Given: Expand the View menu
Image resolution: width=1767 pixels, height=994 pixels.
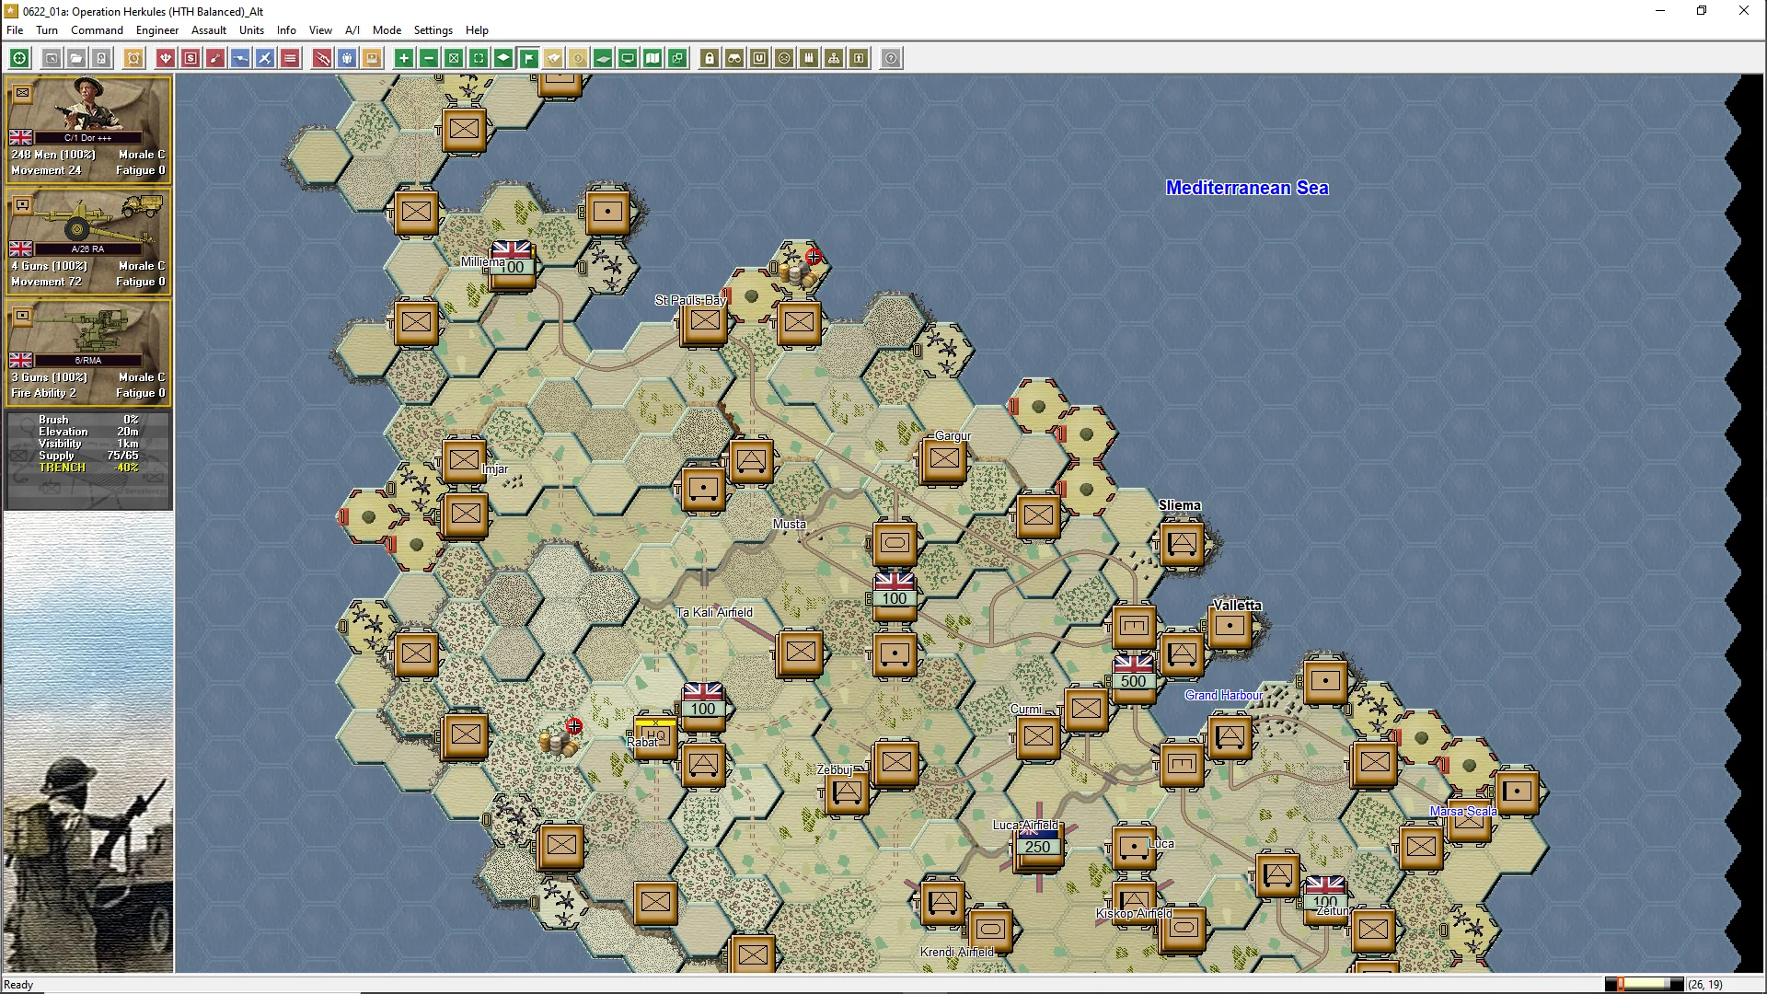Looking at the screenshot, I should [320, 29].
